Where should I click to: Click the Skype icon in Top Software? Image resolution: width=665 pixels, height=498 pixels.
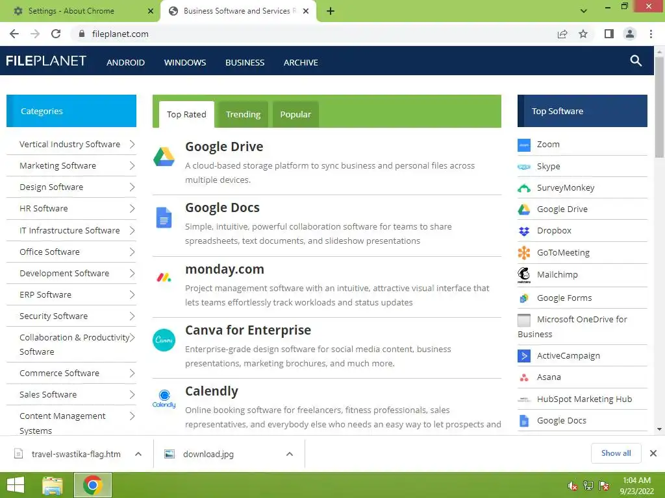[524, 167]
